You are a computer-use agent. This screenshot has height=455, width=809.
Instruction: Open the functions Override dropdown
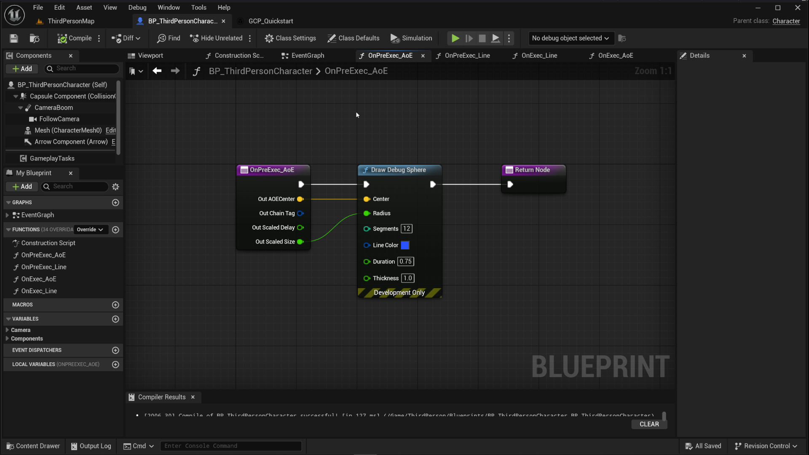(x=90, y=230)
